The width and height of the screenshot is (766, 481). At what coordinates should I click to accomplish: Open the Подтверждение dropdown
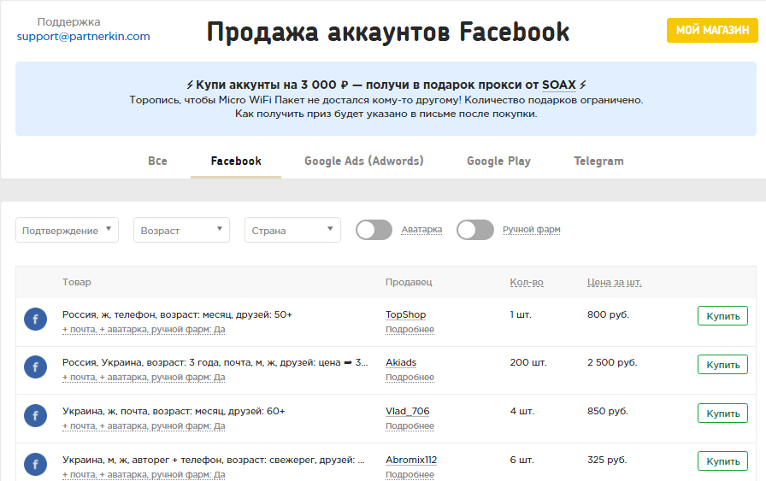pos(67,230)
